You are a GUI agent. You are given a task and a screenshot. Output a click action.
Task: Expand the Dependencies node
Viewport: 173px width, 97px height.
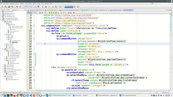point(3,68)
